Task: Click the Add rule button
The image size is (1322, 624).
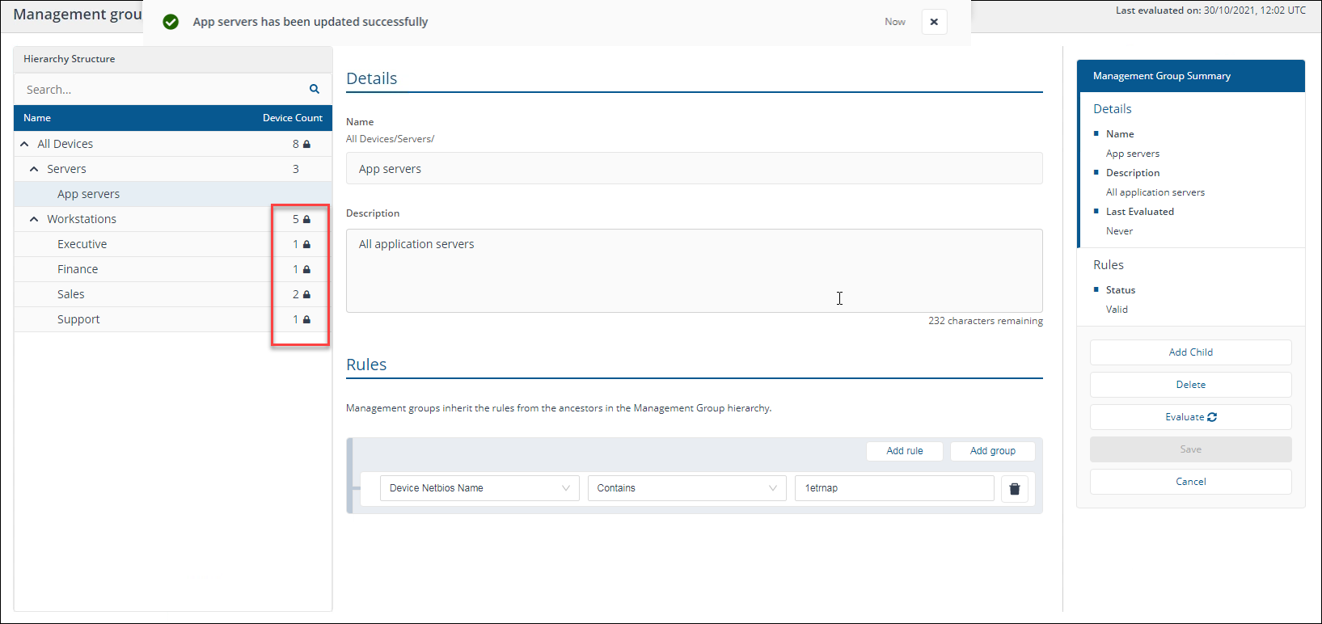Action: point(904,451)
